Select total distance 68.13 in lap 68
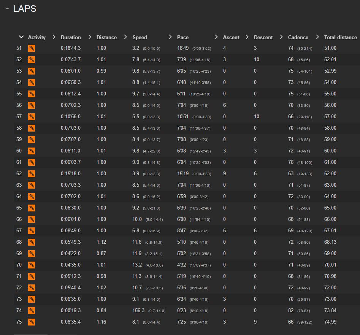The width and height of the screenshot is (360, 335). tap(330, 242)
